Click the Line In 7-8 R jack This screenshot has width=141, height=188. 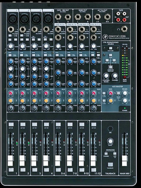(x=70, y=38)
